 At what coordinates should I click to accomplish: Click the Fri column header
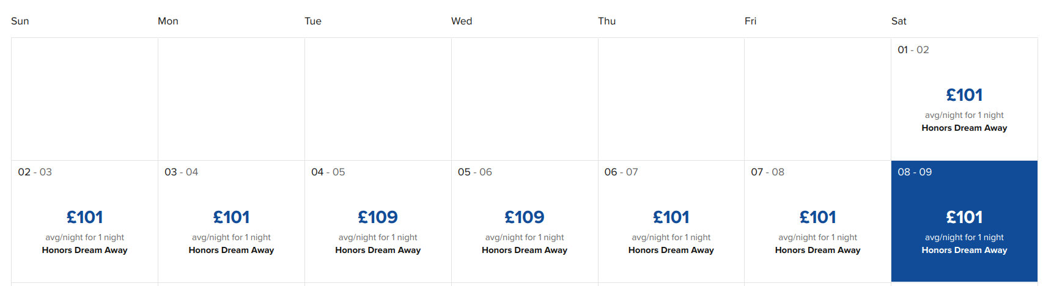click(751, 21)
